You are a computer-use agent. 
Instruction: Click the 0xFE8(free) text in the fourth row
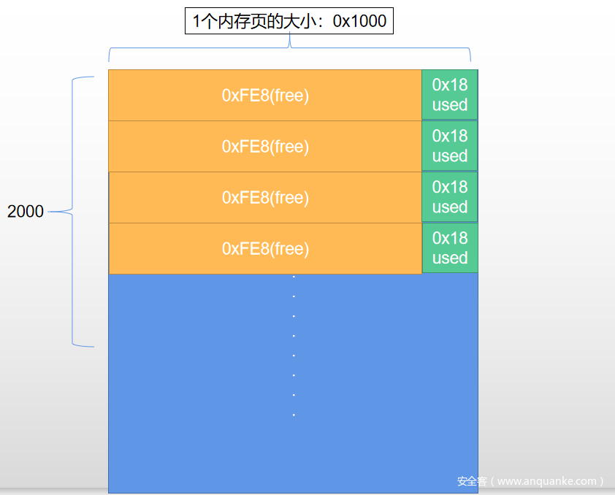[265, 249]
